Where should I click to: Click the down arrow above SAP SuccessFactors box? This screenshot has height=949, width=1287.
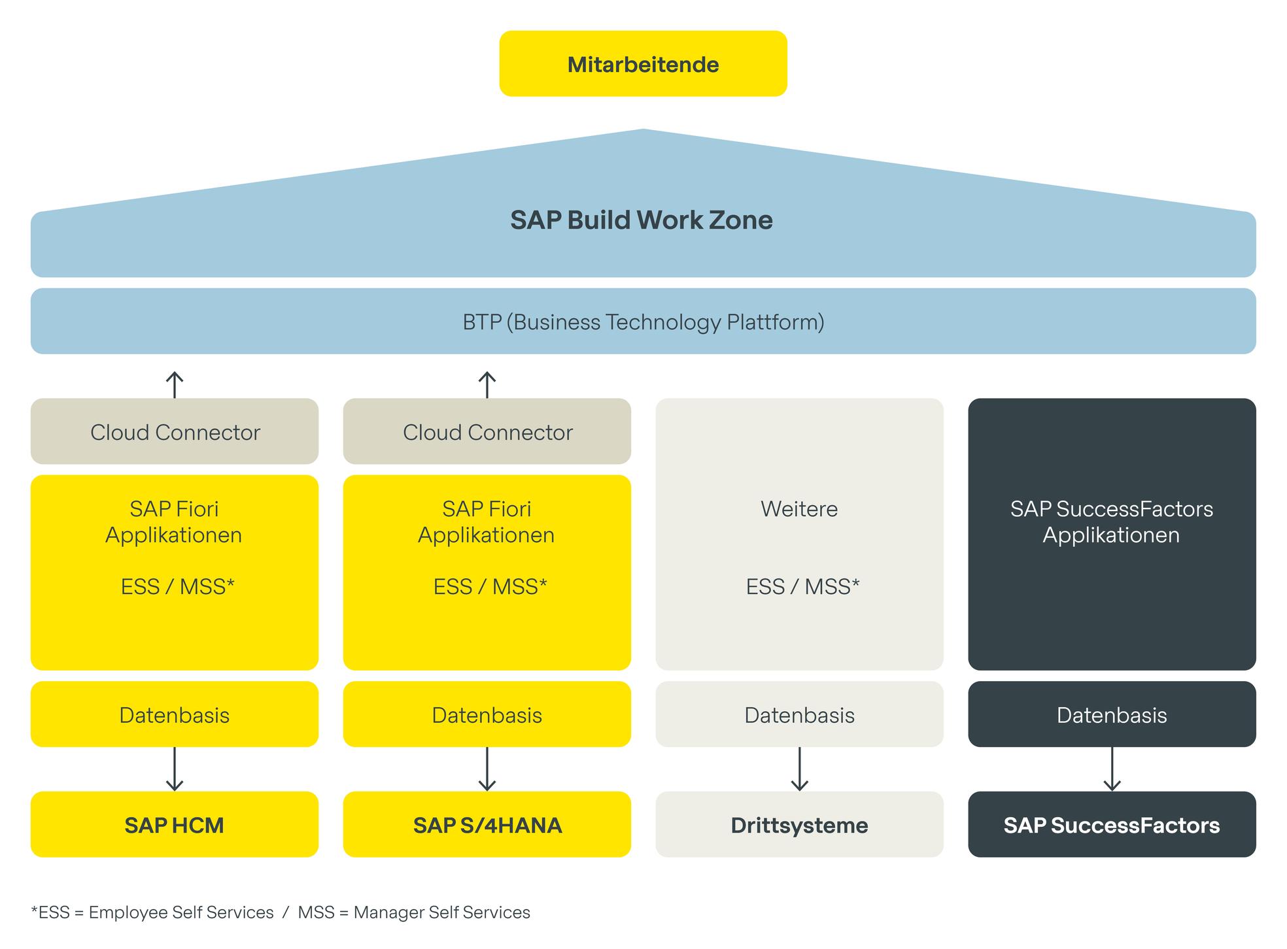[x=1112, y=769]
